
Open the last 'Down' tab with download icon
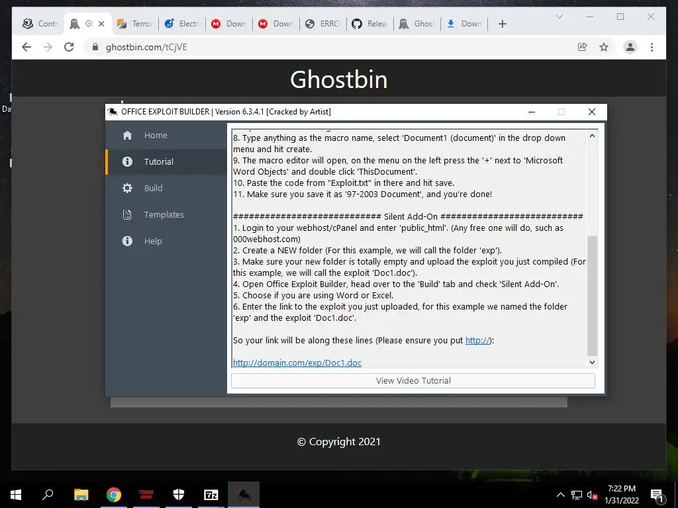click(464, 24)
